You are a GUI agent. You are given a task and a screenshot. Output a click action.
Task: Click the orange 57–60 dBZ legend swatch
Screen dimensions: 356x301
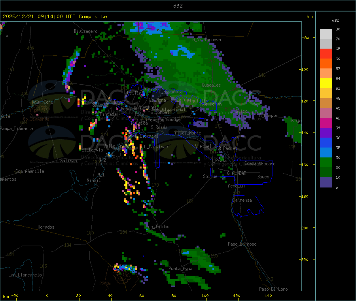[326, 64]
